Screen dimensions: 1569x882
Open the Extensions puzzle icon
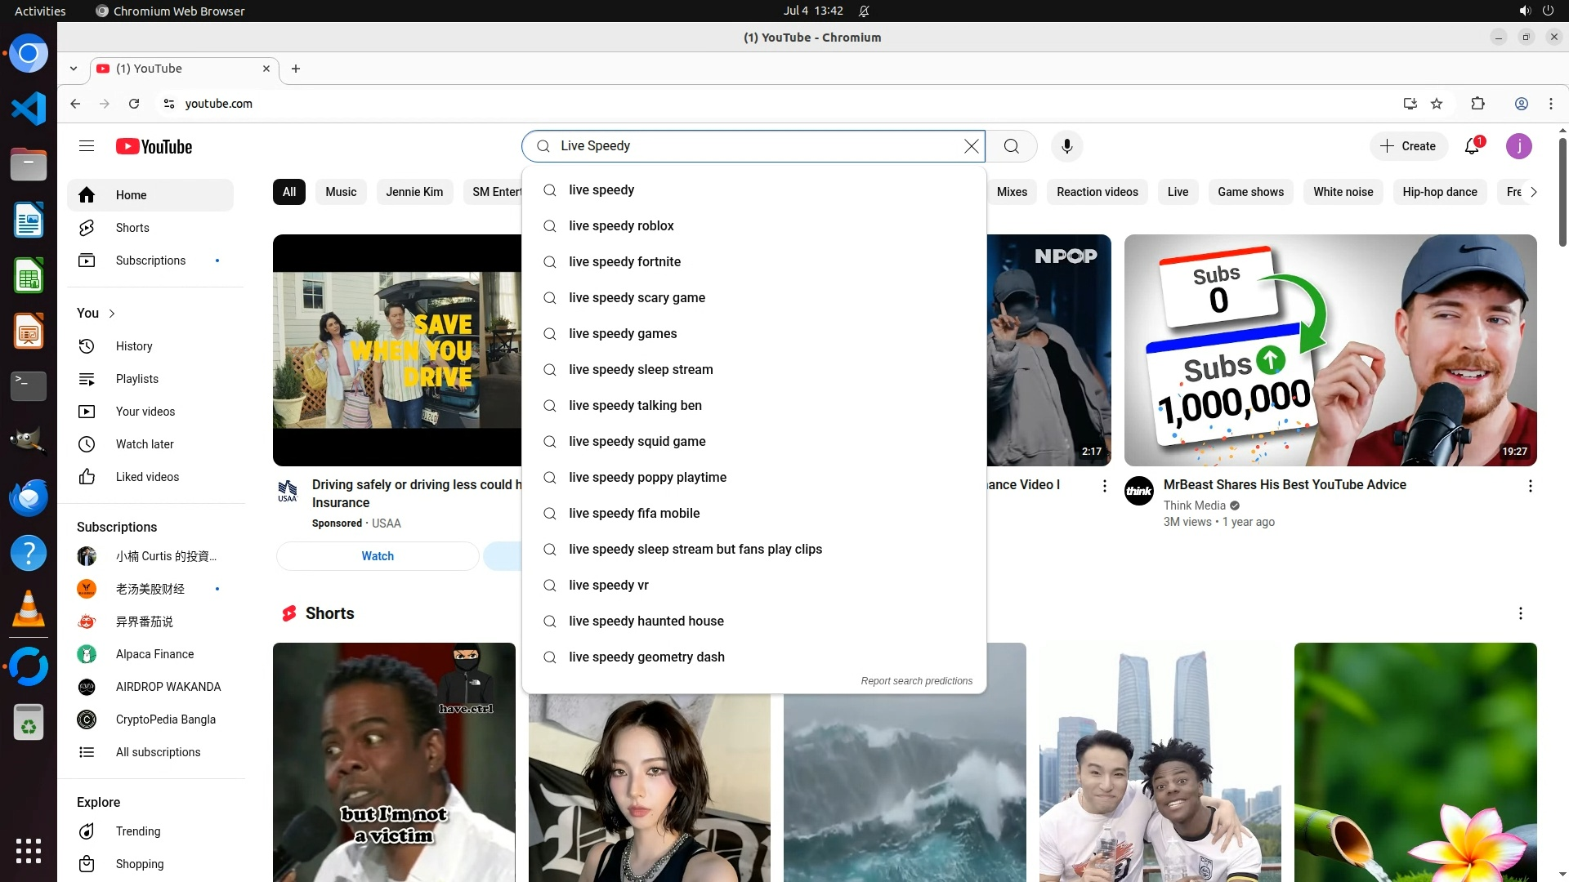1477,104
